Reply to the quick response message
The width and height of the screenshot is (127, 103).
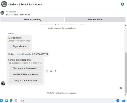tap(51, 71)
